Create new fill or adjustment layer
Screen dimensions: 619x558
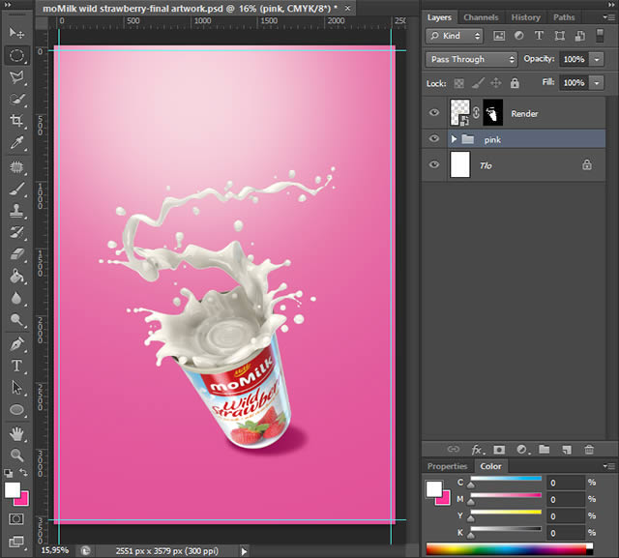522,450
